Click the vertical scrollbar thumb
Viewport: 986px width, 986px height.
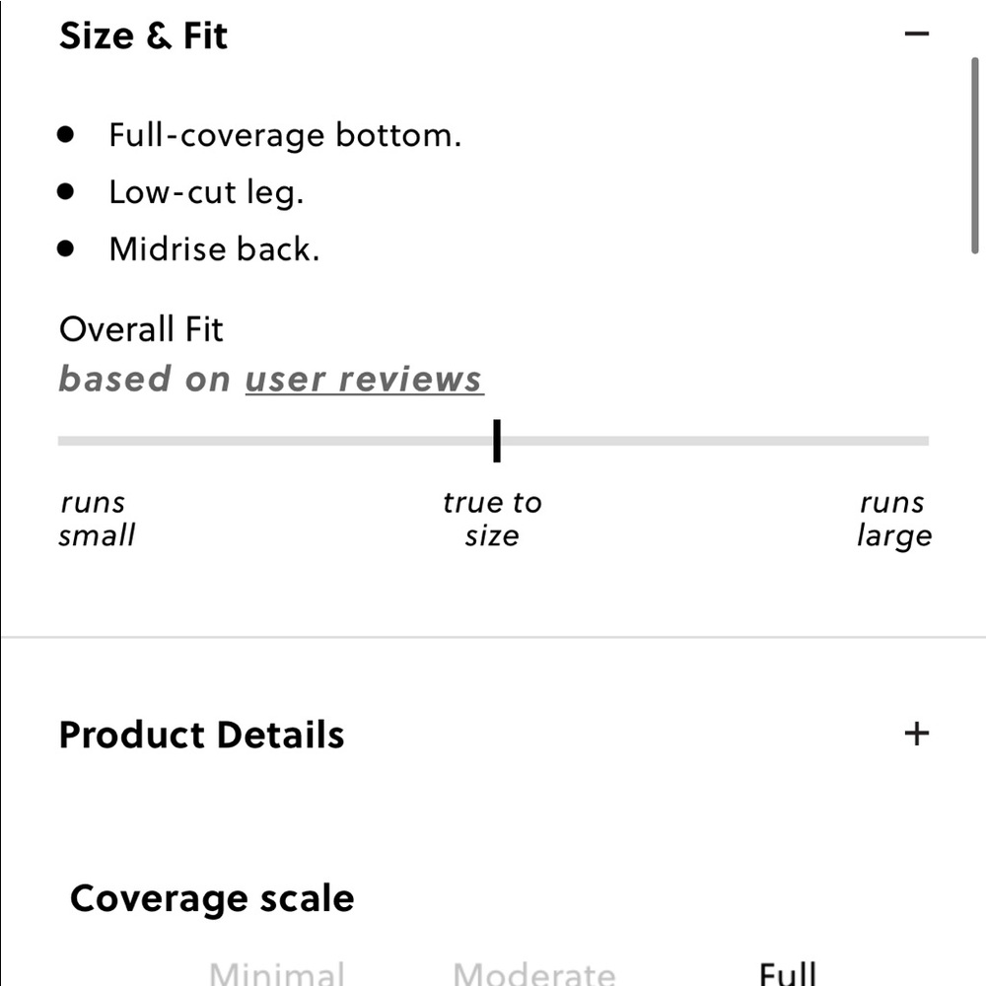tap(975, 156)
